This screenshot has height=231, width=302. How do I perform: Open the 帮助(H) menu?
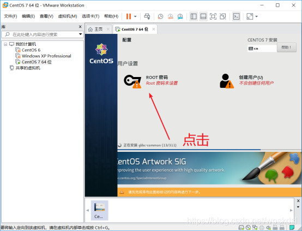tap(111, 16)
